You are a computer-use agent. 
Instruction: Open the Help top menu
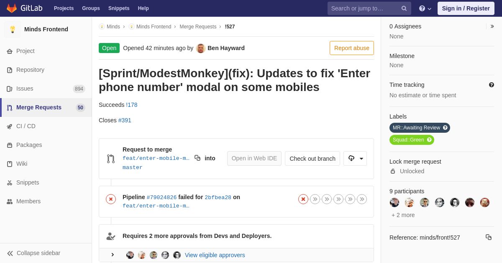(143, 8)
